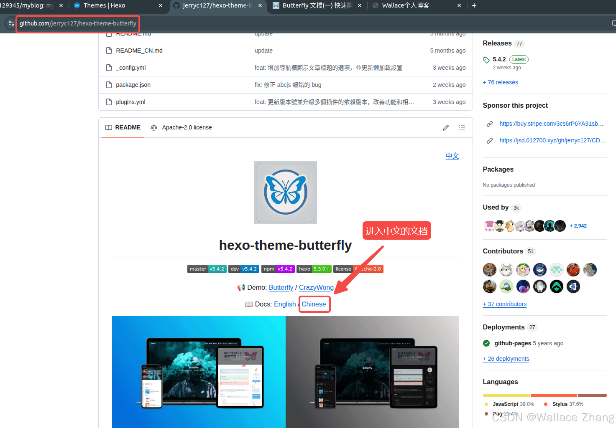Click the blue theme preview screenshot

click(199, 372)
